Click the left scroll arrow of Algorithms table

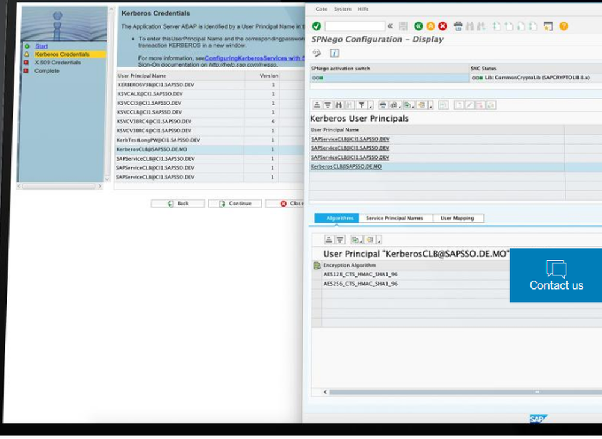(x=325, y=392)
